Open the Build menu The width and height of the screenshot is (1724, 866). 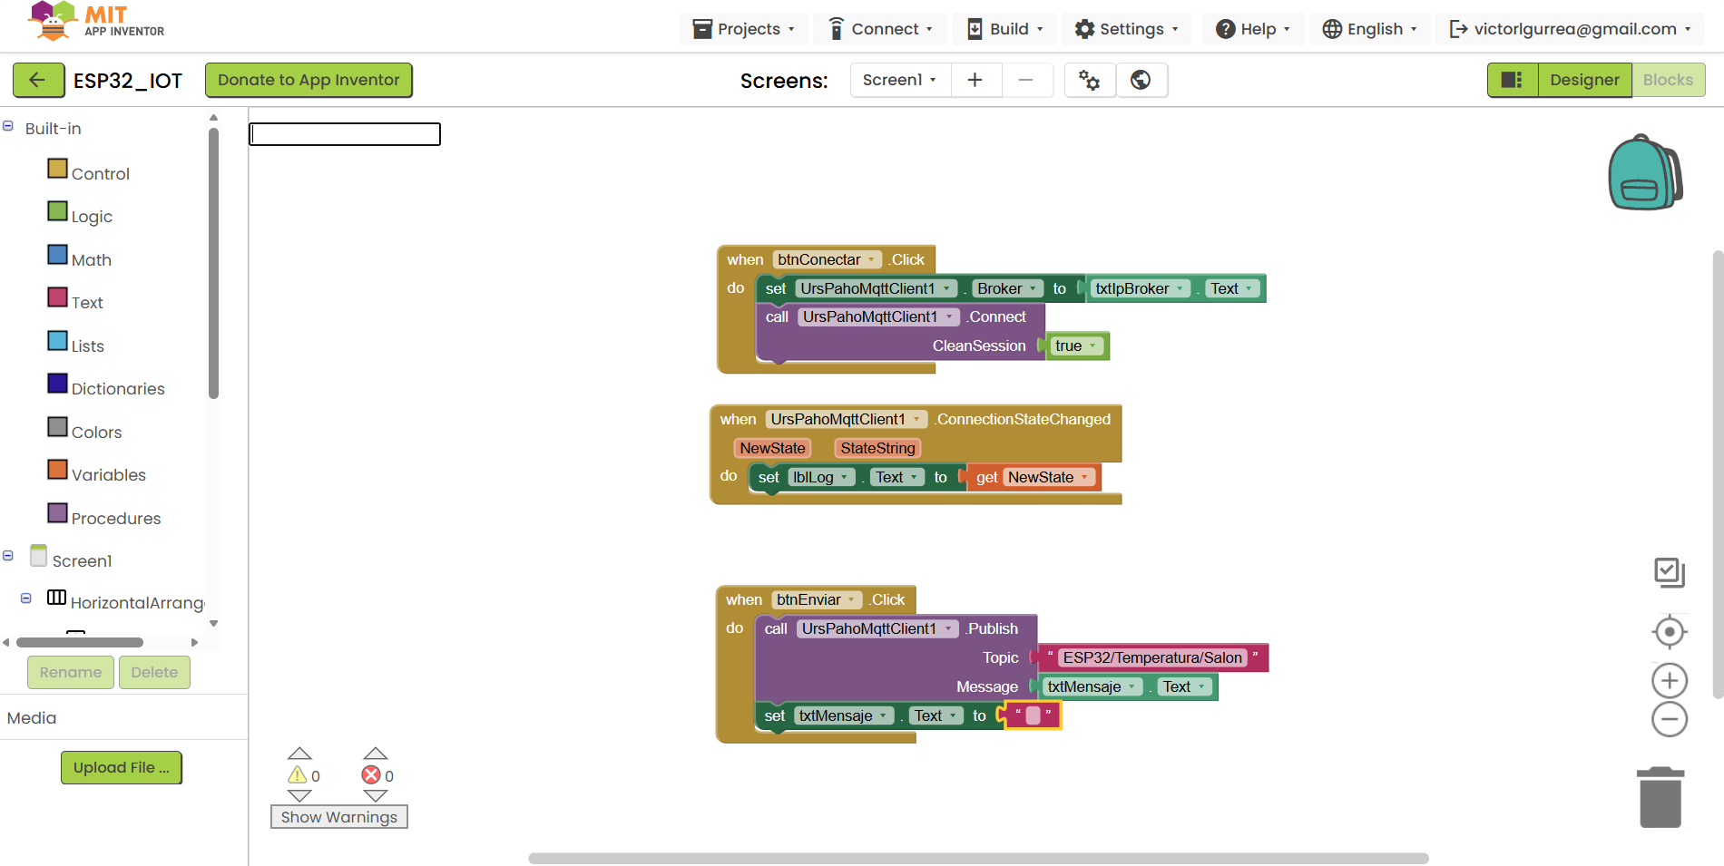click(x=1007, y=29)
